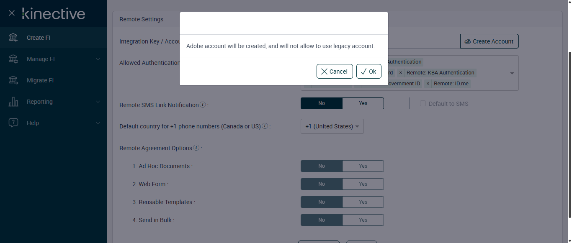The image size is (572, 243).
Task: Open the Help menu item
Action: tap(33, 123)
